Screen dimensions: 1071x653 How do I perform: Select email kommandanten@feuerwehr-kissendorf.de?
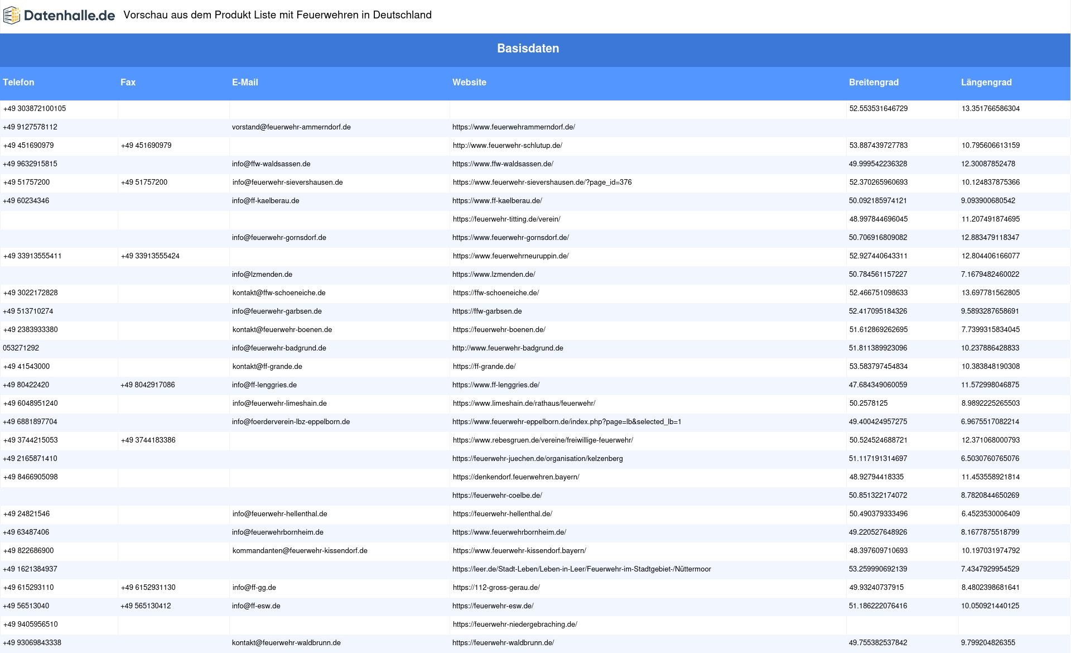click(300, 551)
